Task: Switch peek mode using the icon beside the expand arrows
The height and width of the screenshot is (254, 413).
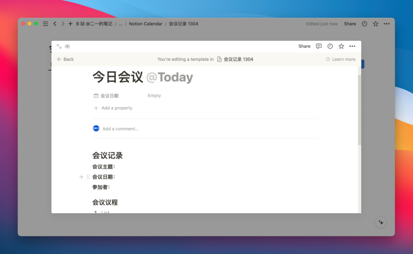Action: [x=67, y=46]
